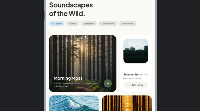Click the Summer Storm title
This screenshot has height=111, width=200.
(133, 75)
